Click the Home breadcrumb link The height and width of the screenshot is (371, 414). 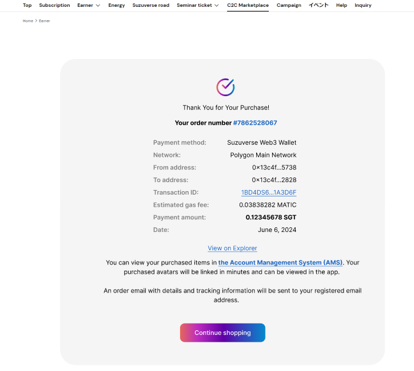27,21
